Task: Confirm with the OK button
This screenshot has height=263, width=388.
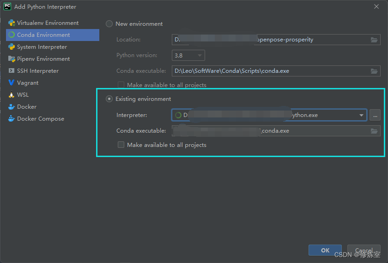Action: (325, 251)
